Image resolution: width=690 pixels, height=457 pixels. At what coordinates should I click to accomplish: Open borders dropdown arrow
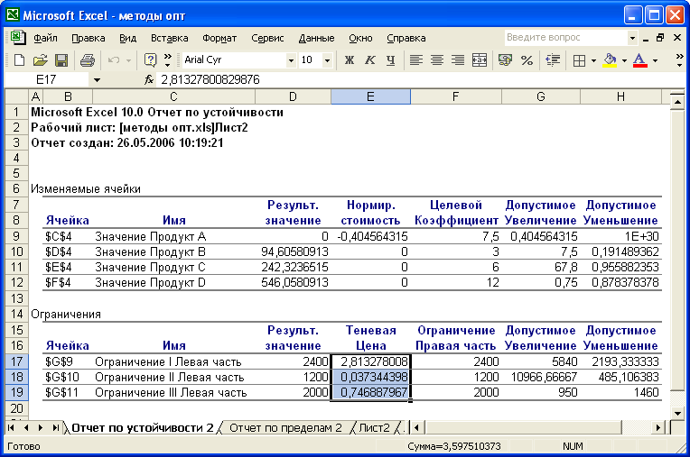[x=593, y=60]
